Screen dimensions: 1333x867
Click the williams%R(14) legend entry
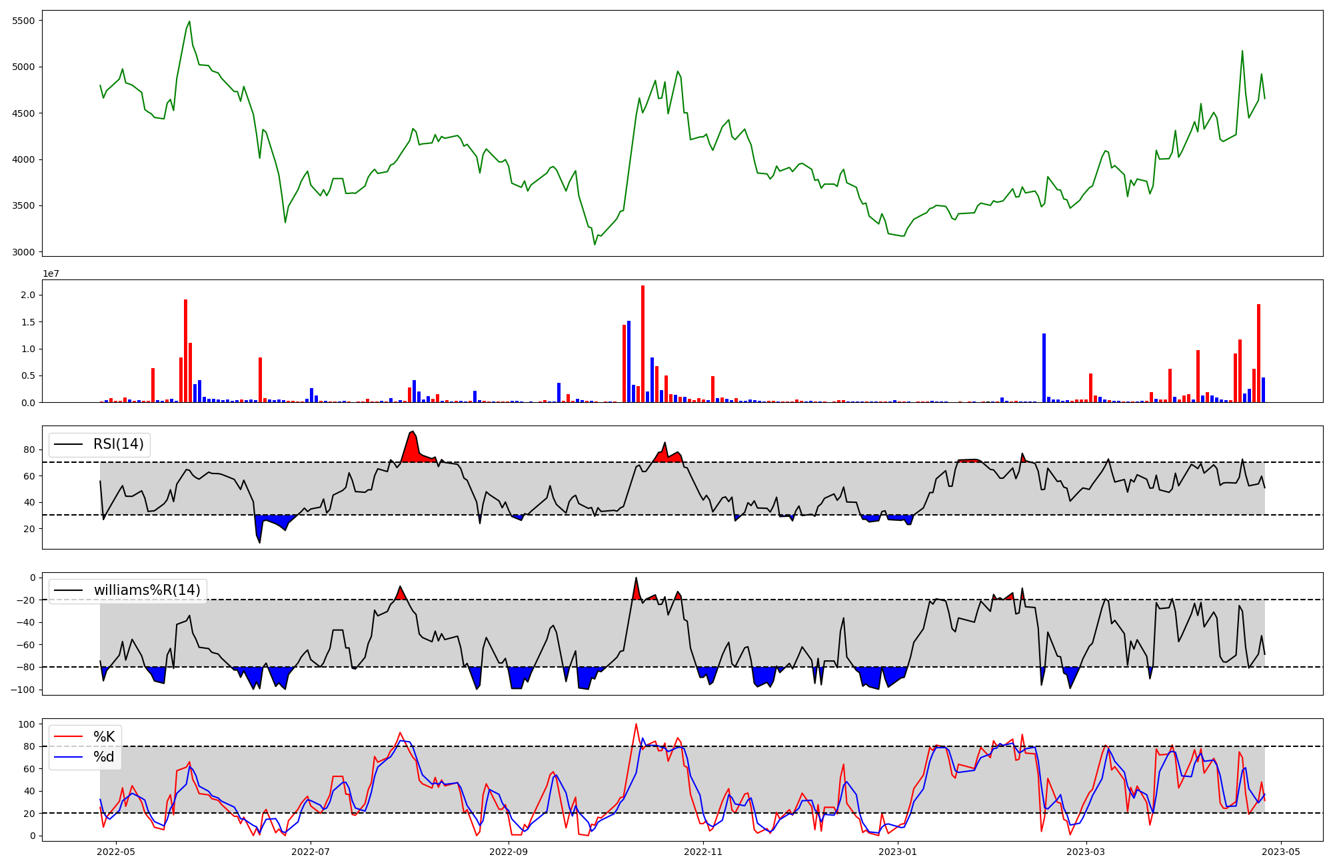[x=147, y=590]
